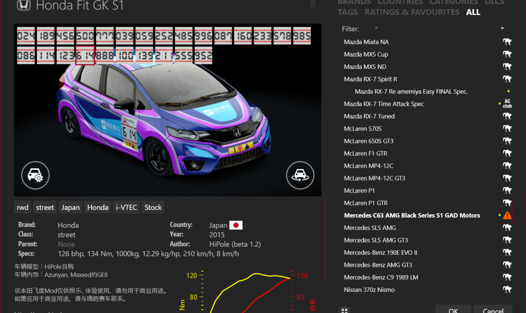Open the BRANDS tab
The height and width of the screenshot is (313, 526).
354,2
